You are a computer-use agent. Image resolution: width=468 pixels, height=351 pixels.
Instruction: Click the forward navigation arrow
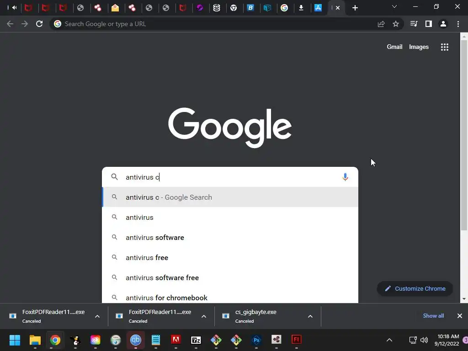click(x=25, y=24)
